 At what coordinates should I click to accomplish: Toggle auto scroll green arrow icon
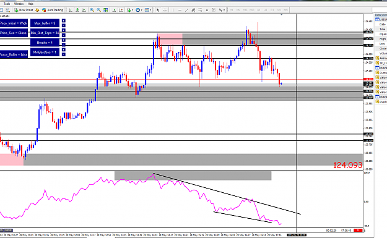point(114,10)
